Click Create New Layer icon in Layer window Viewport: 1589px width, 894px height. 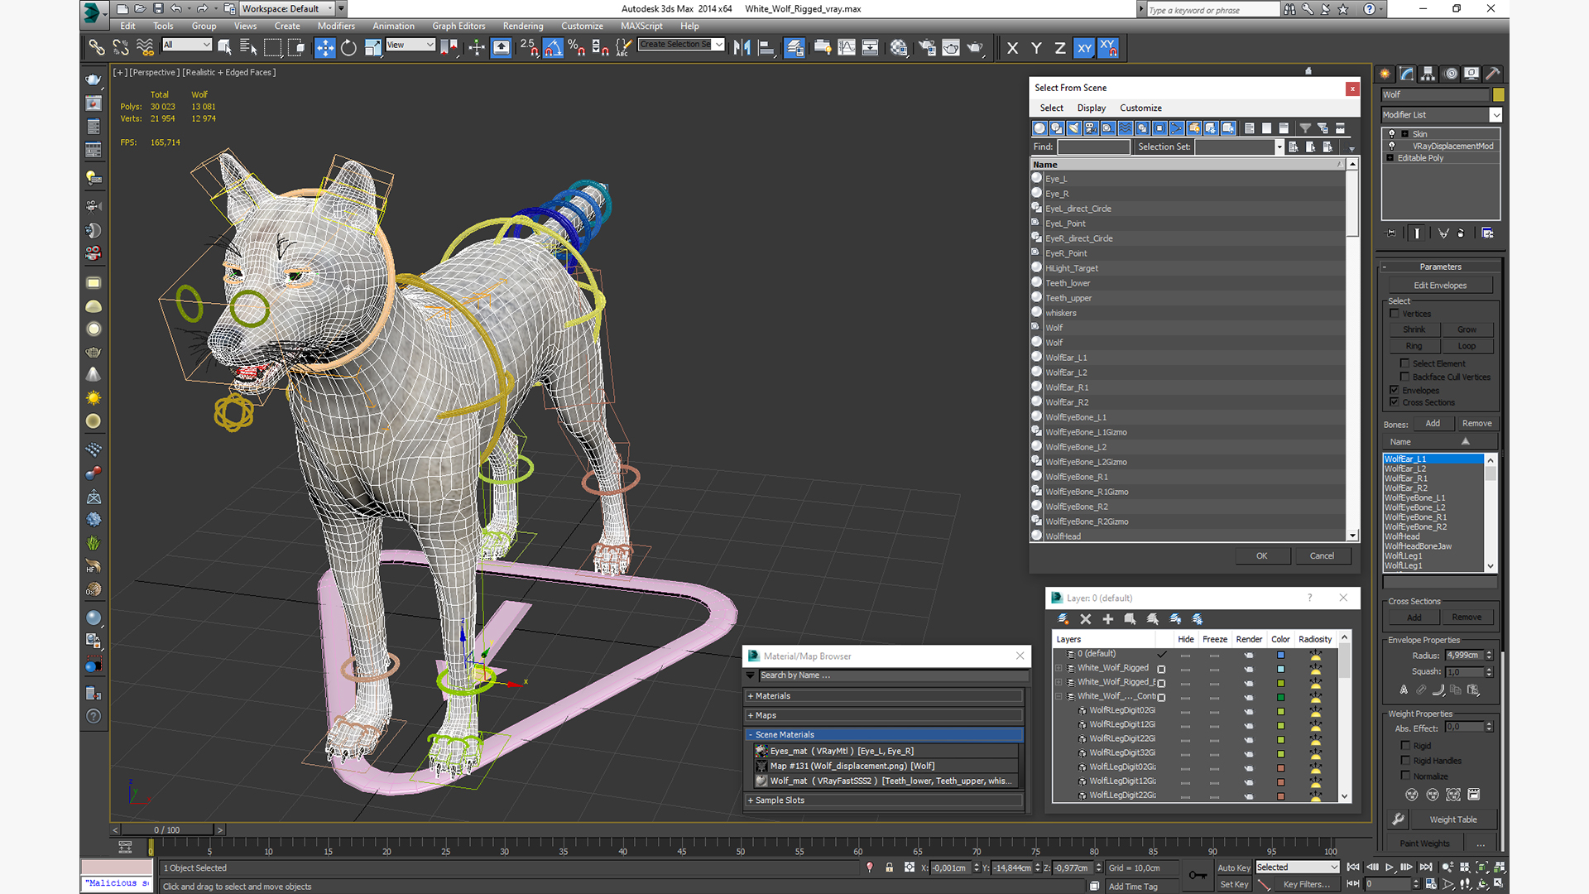coord(1063,619)
